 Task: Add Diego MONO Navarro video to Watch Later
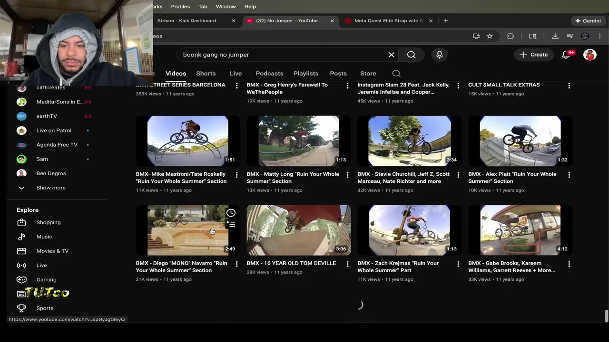[x=231, y=213]
